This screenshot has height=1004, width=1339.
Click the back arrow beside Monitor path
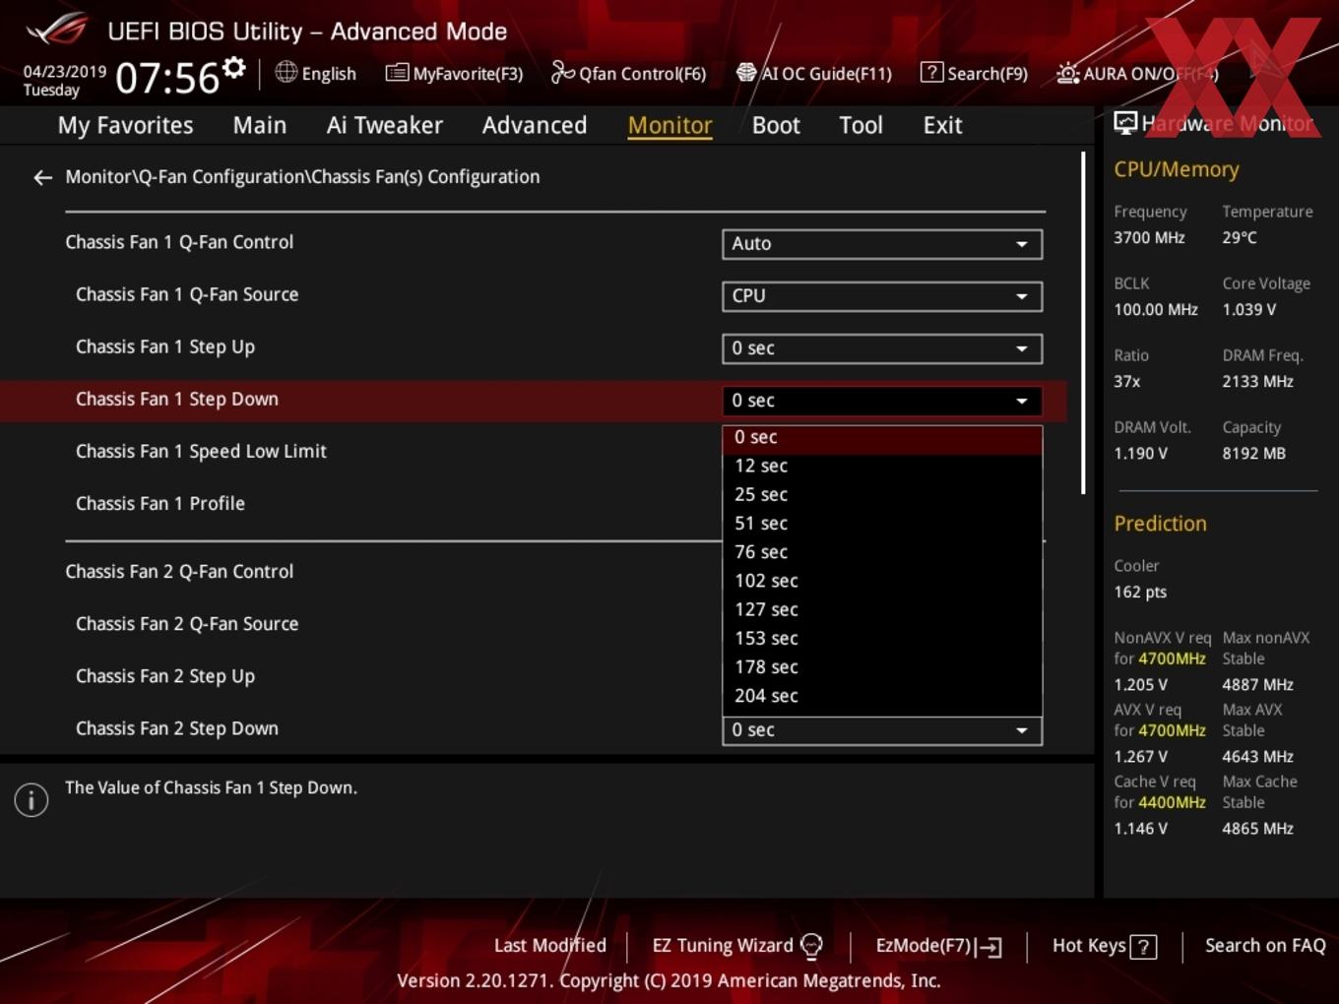42,177
